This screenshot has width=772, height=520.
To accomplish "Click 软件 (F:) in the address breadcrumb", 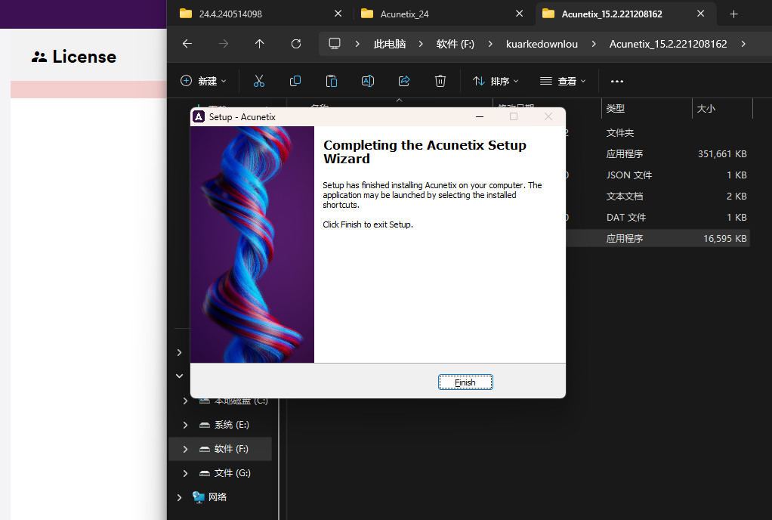I will tap(455, 44).
